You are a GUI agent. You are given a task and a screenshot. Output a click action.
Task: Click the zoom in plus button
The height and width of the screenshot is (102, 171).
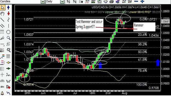pyautogui.click(x=142, y=1)
